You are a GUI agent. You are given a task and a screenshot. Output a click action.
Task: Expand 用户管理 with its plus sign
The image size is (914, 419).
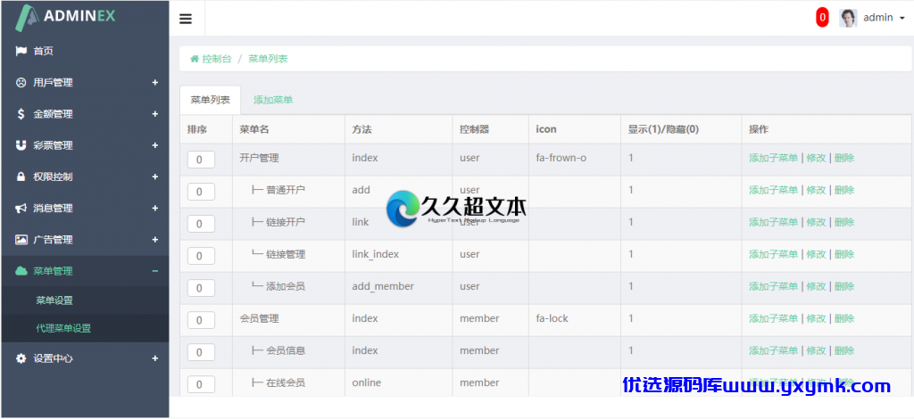155,83
